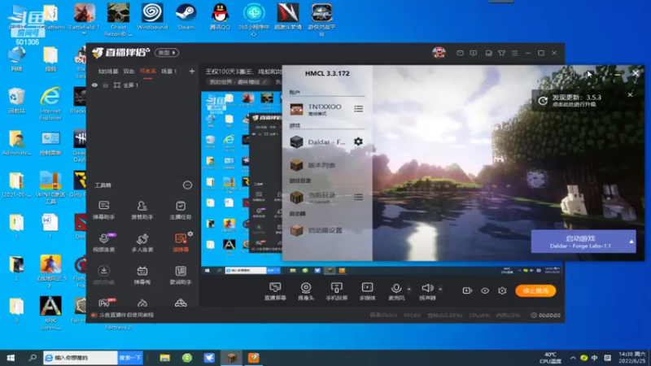Image resolution: width=651 pixels, height=366 pixels.
Task: Open HMCL Minecraft block icon on taskbar
Action: [231, 358]
